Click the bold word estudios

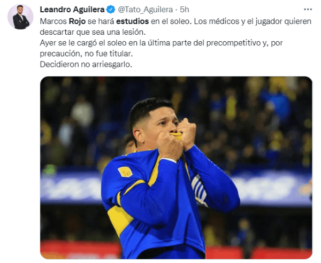(x=133, y=21)
